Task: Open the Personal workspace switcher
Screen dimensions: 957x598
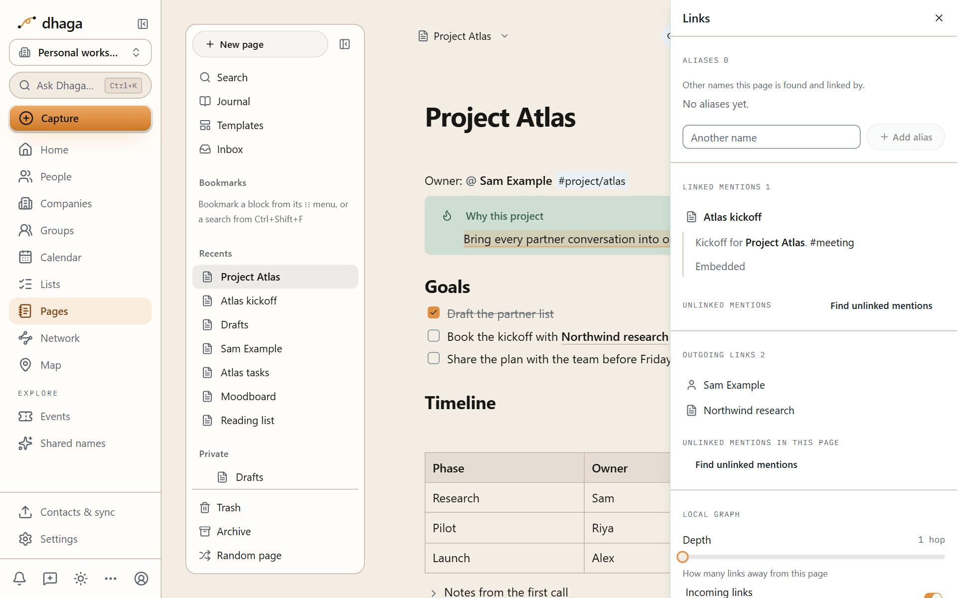Action: 80,52
